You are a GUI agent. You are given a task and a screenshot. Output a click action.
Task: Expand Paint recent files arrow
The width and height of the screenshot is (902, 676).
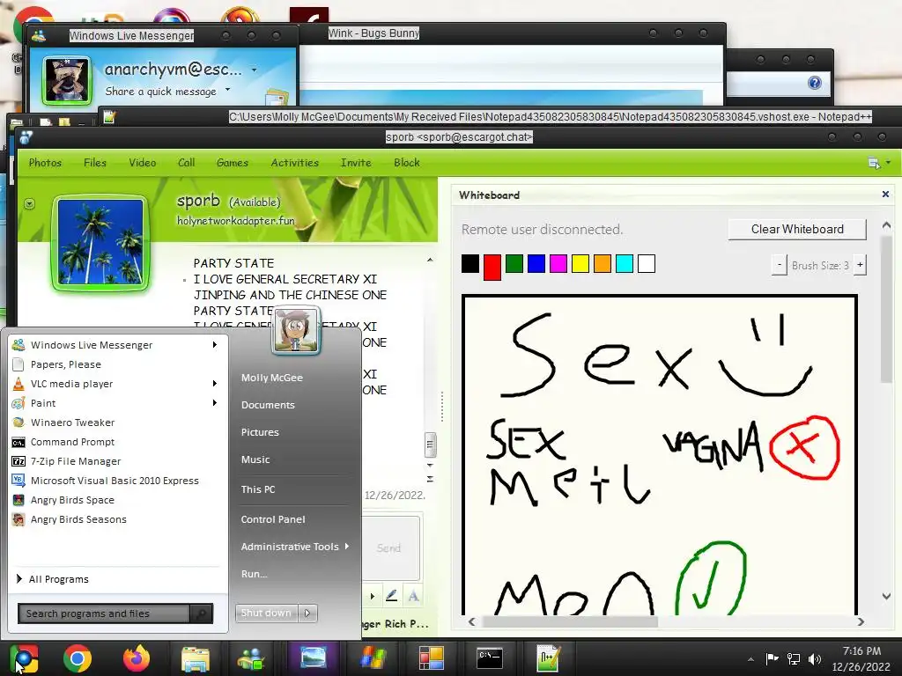(x=215, y=403)
